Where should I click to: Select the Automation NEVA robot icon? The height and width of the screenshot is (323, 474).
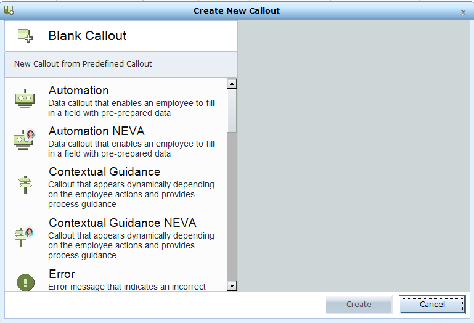point(25,139)
